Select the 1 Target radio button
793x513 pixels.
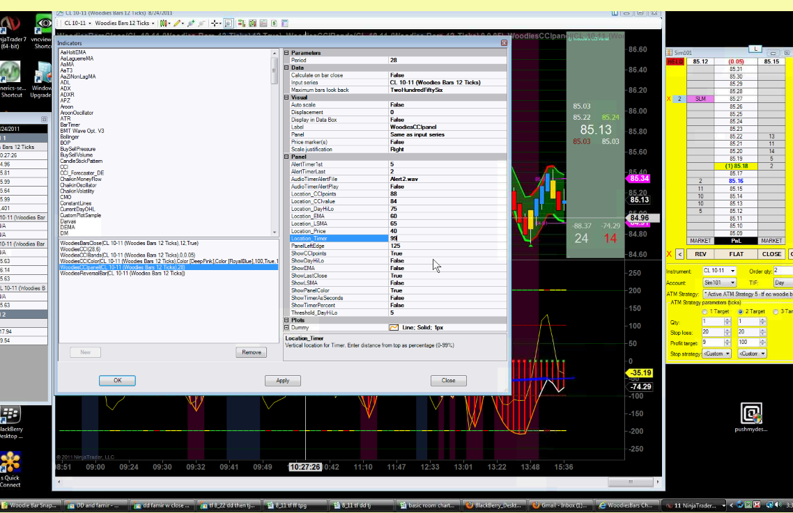pos(705,312)
